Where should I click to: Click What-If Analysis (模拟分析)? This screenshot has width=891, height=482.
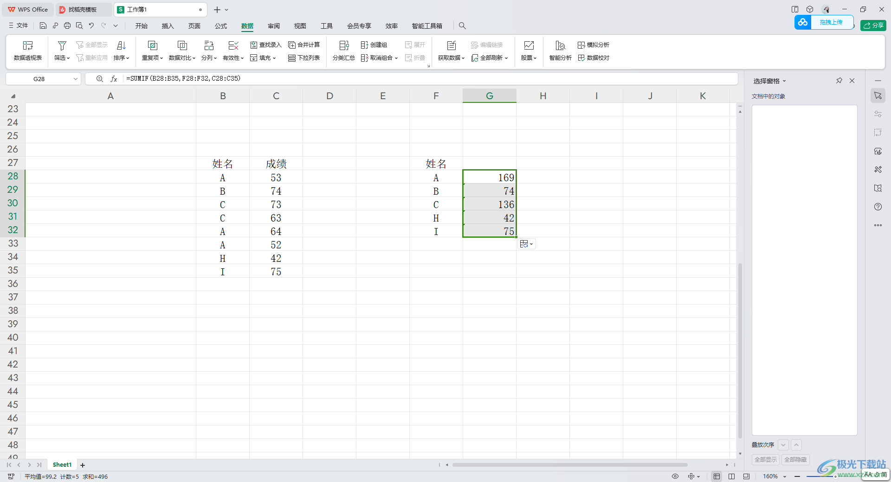pos(594,45)
